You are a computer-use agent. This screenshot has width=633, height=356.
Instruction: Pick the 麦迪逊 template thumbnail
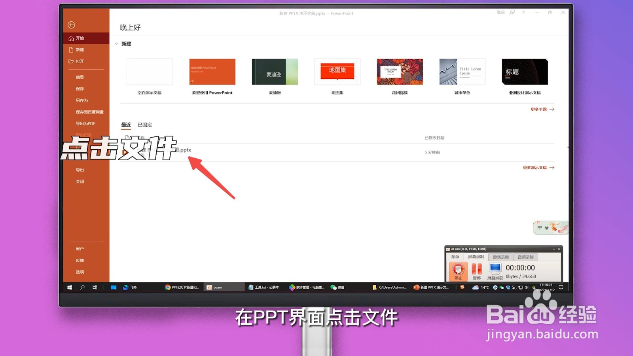pos(275,72)
